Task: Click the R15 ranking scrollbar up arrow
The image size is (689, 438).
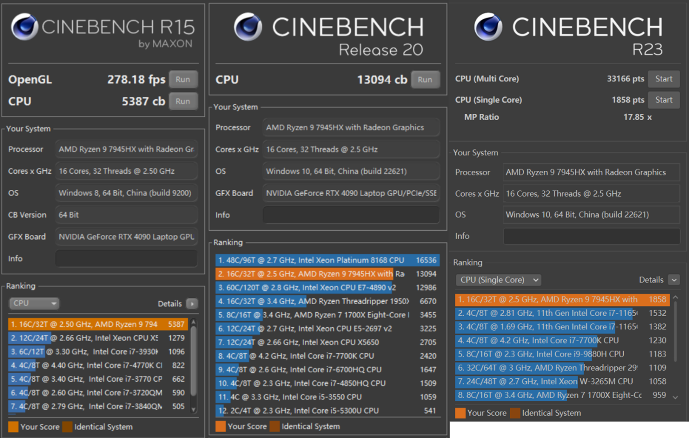Action: pos(193,322)
